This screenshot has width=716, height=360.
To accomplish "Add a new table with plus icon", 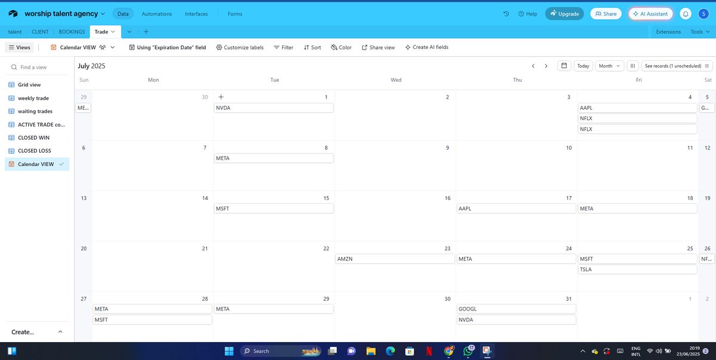I will tap(146, 32).
